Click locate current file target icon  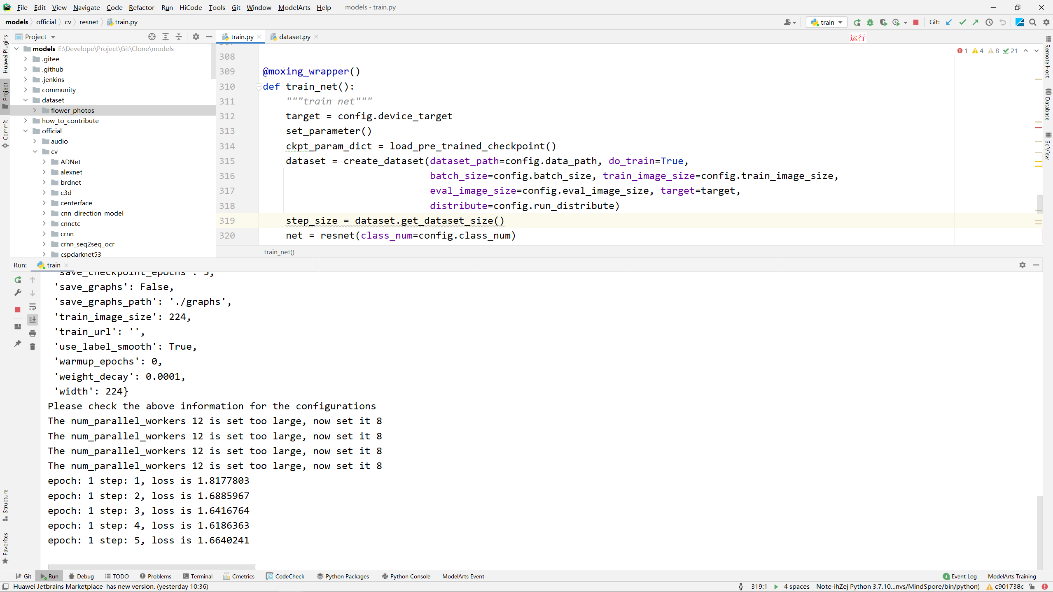coord(152,37)
